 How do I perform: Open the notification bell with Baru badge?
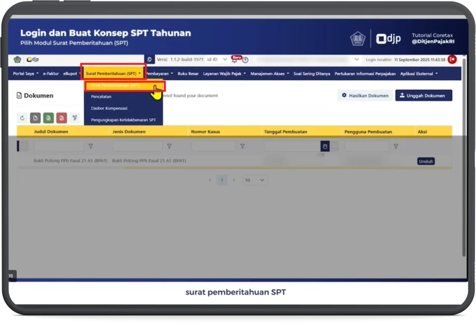pyautogui.click(x=234, y=60)
